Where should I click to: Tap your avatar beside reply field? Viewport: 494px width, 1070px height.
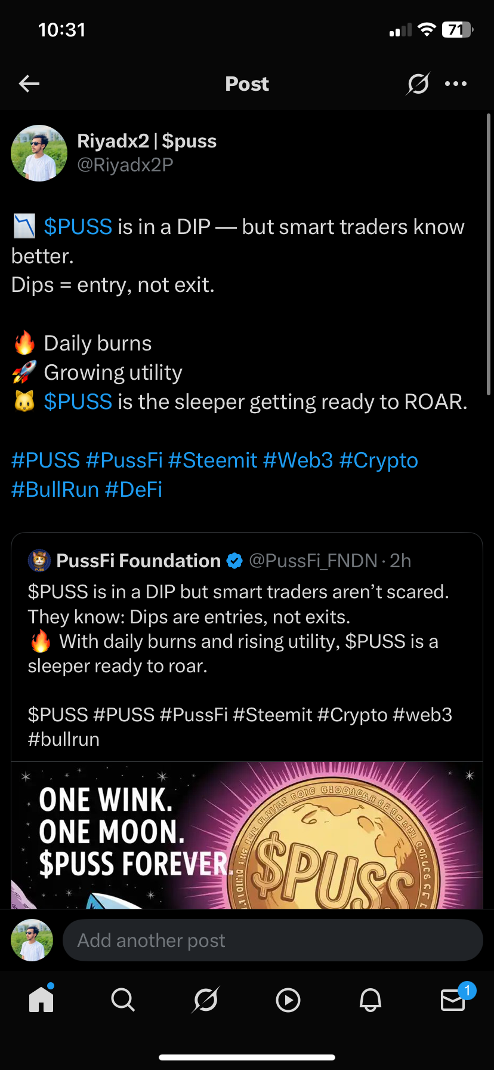pos(32,940)
